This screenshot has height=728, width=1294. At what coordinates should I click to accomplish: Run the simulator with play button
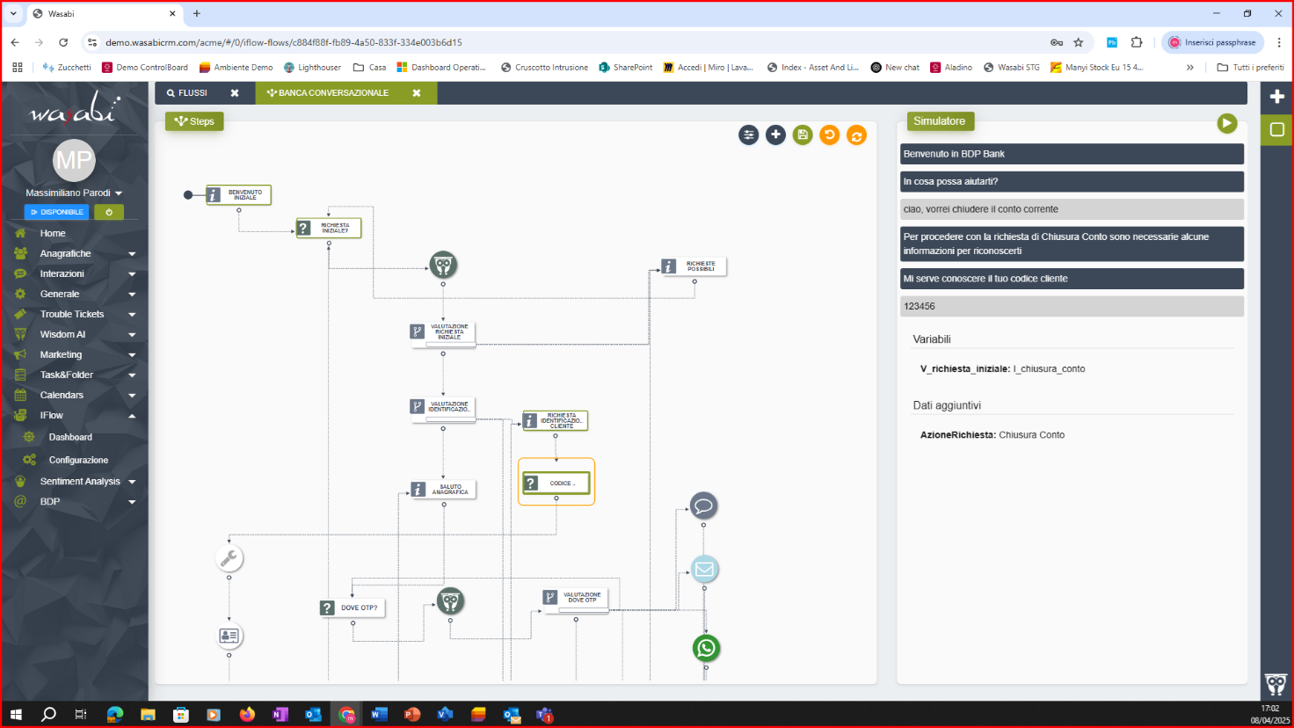click(1226, 124)
